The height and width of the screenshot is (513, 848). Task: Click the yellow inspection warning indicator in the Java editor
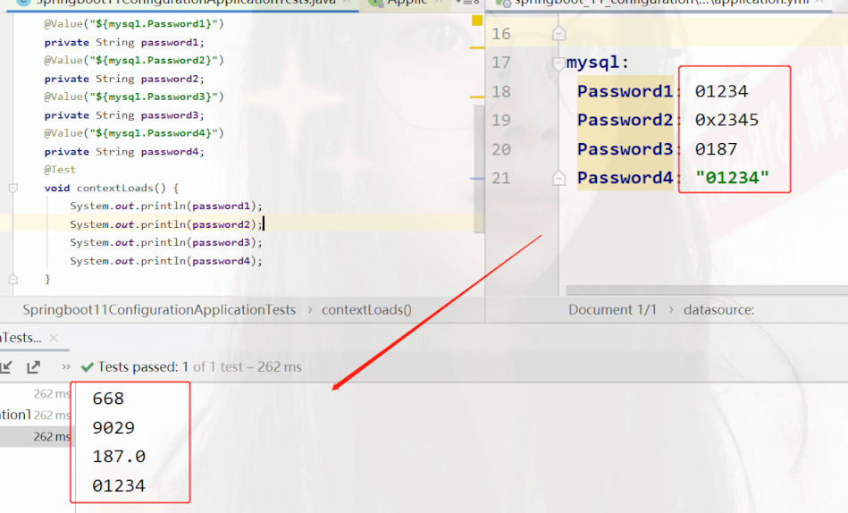[x=477, y=21]
